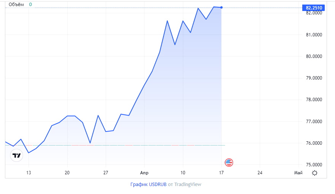Select the latest price dot on chart

222,8
